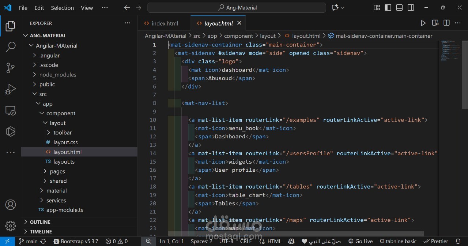
Task: Open the File menu
Action: click(23, 8)
